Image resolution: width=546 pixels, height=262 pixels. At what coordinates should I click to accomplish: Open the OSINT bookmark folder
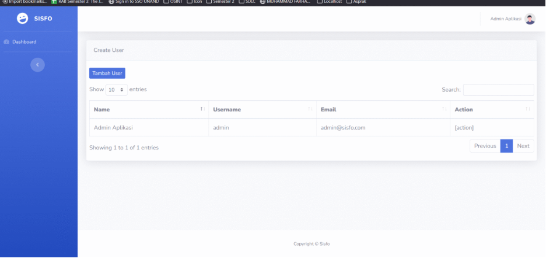click(x=174, y=2)
